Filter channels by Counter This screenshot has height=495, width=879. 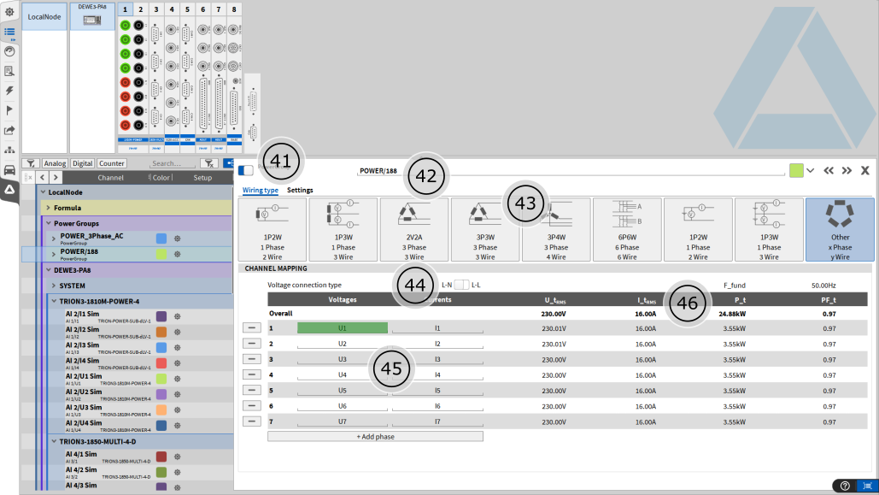112,163
